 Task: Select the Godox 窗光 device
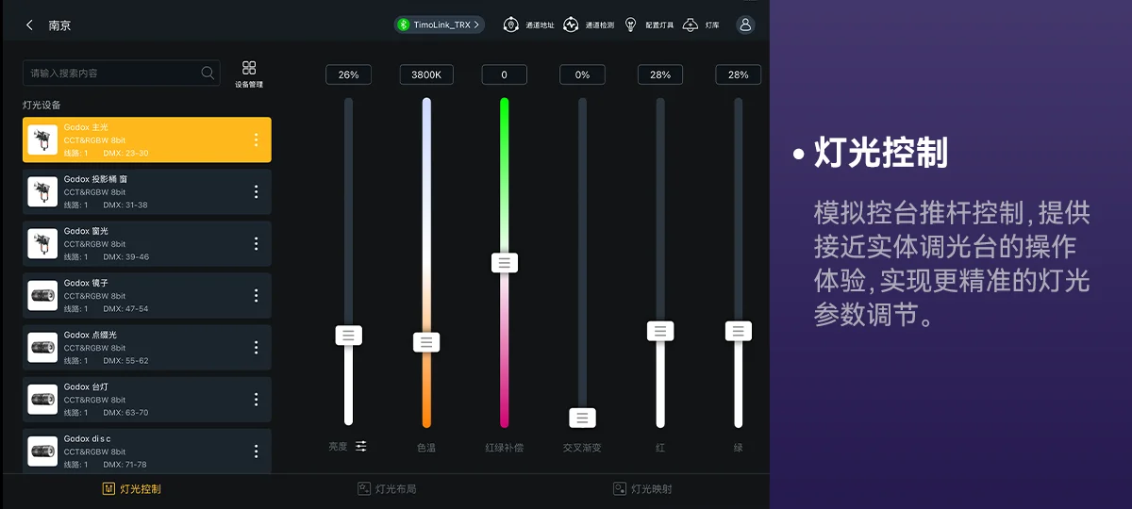coord(141,243)
